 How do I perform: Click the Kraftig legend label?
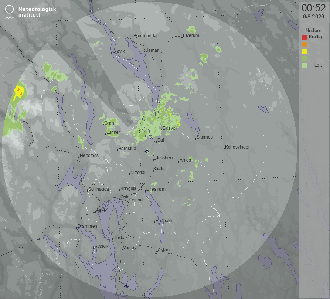pos(315,37)
